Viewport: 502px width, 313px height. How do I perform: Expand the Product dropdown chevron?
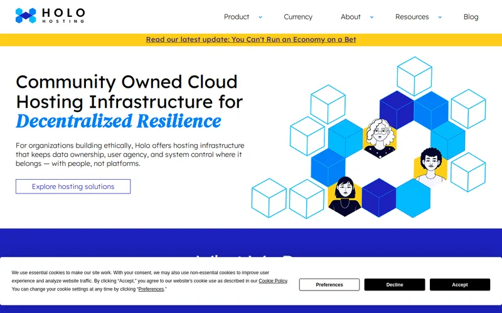260,18
